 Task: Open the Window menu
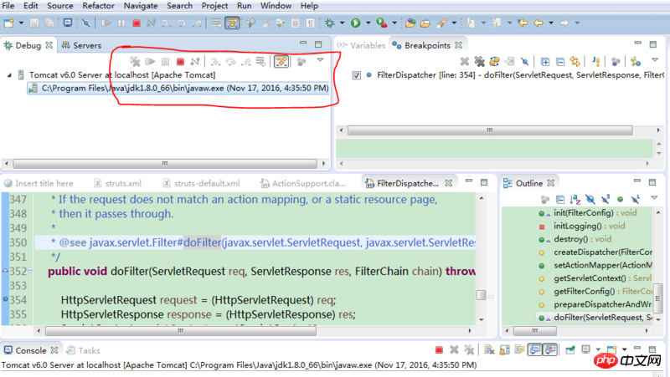[x=276, y=6]
